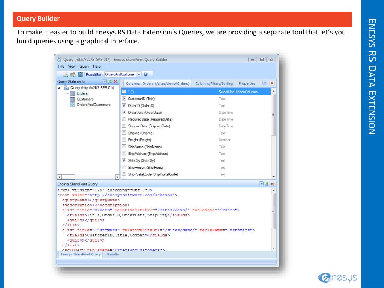Click the Query root node icon

66,88
